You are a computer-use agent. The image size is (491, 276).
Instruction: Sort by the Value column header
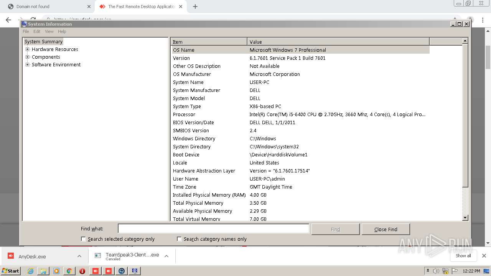click(338, 42)
